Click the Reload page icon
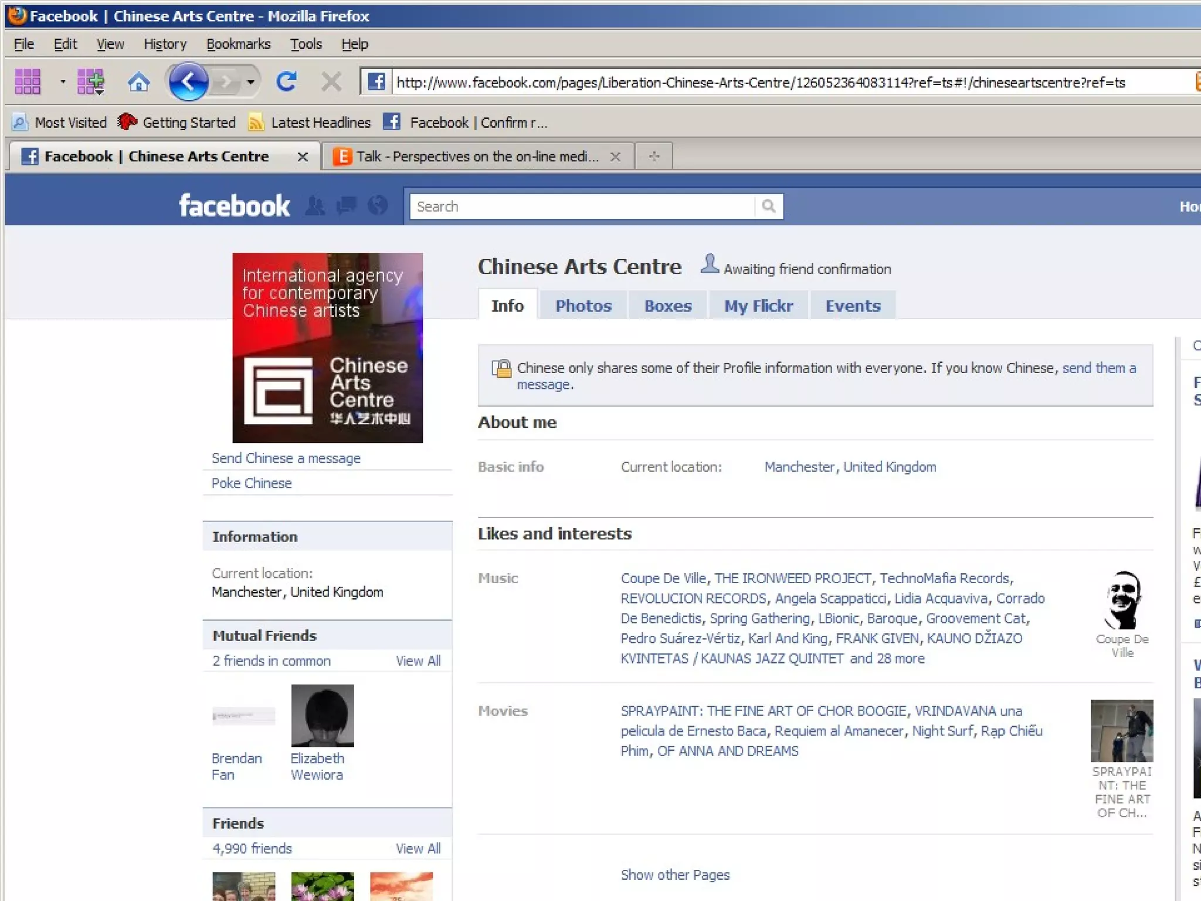Screen dimensions: 1201x901 (x=286, y=82)
